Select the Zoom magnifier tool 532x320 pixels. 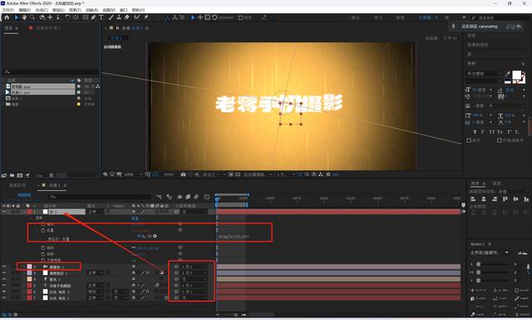coord(32,17)
